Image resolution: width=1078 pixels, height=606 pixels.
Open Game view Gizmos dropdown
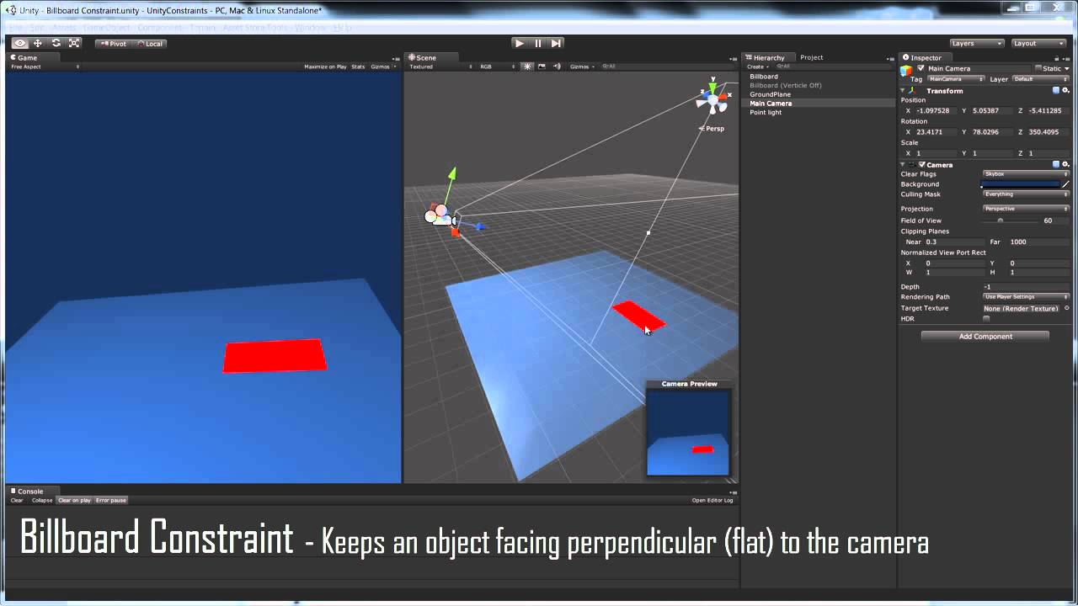tap(383, 66)
